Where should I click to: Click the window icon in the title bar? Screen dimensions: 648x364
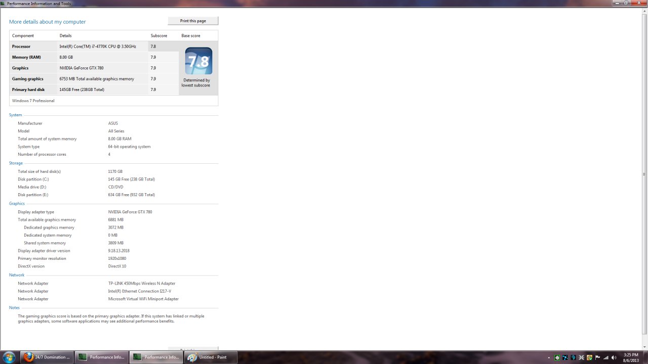point(3,4)
